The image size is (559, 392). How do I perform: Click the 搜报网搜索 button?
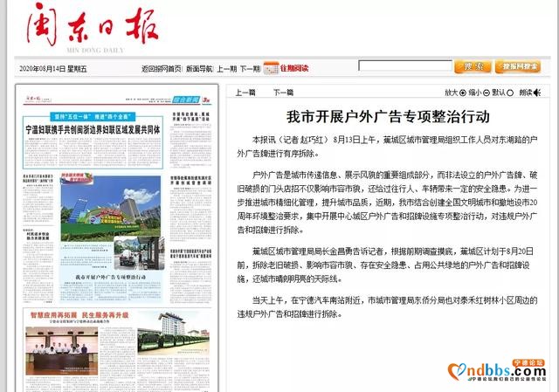(x=518, y=66)
